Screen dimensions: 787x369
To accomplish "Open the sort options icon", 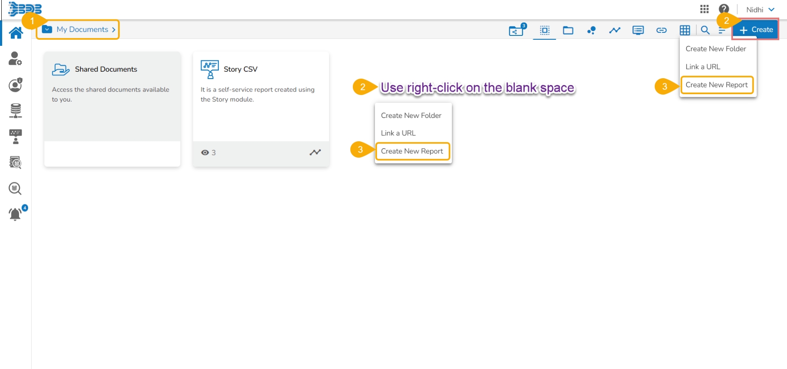I will 722,30.
